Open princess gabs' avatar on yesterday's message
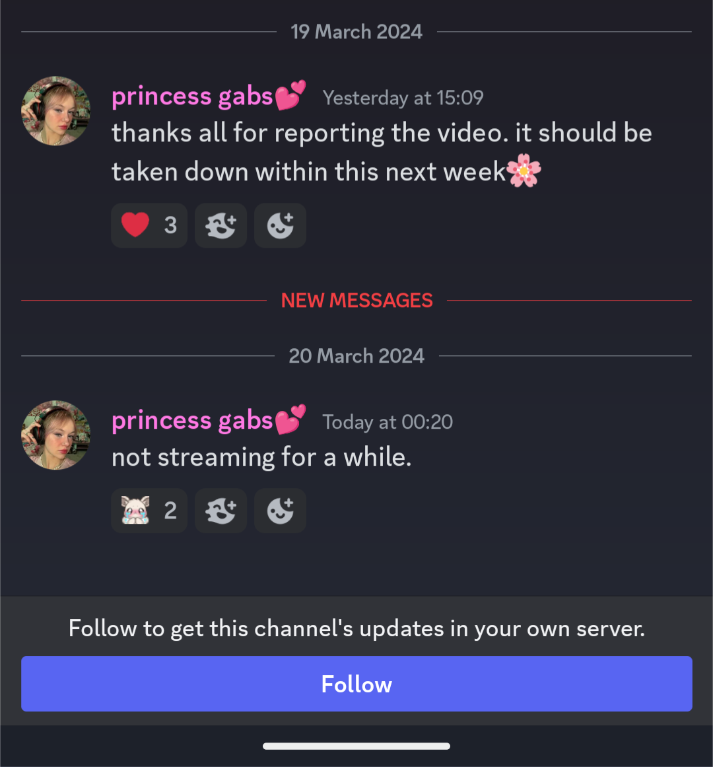 pyautogui.click(x=56, y=111)
